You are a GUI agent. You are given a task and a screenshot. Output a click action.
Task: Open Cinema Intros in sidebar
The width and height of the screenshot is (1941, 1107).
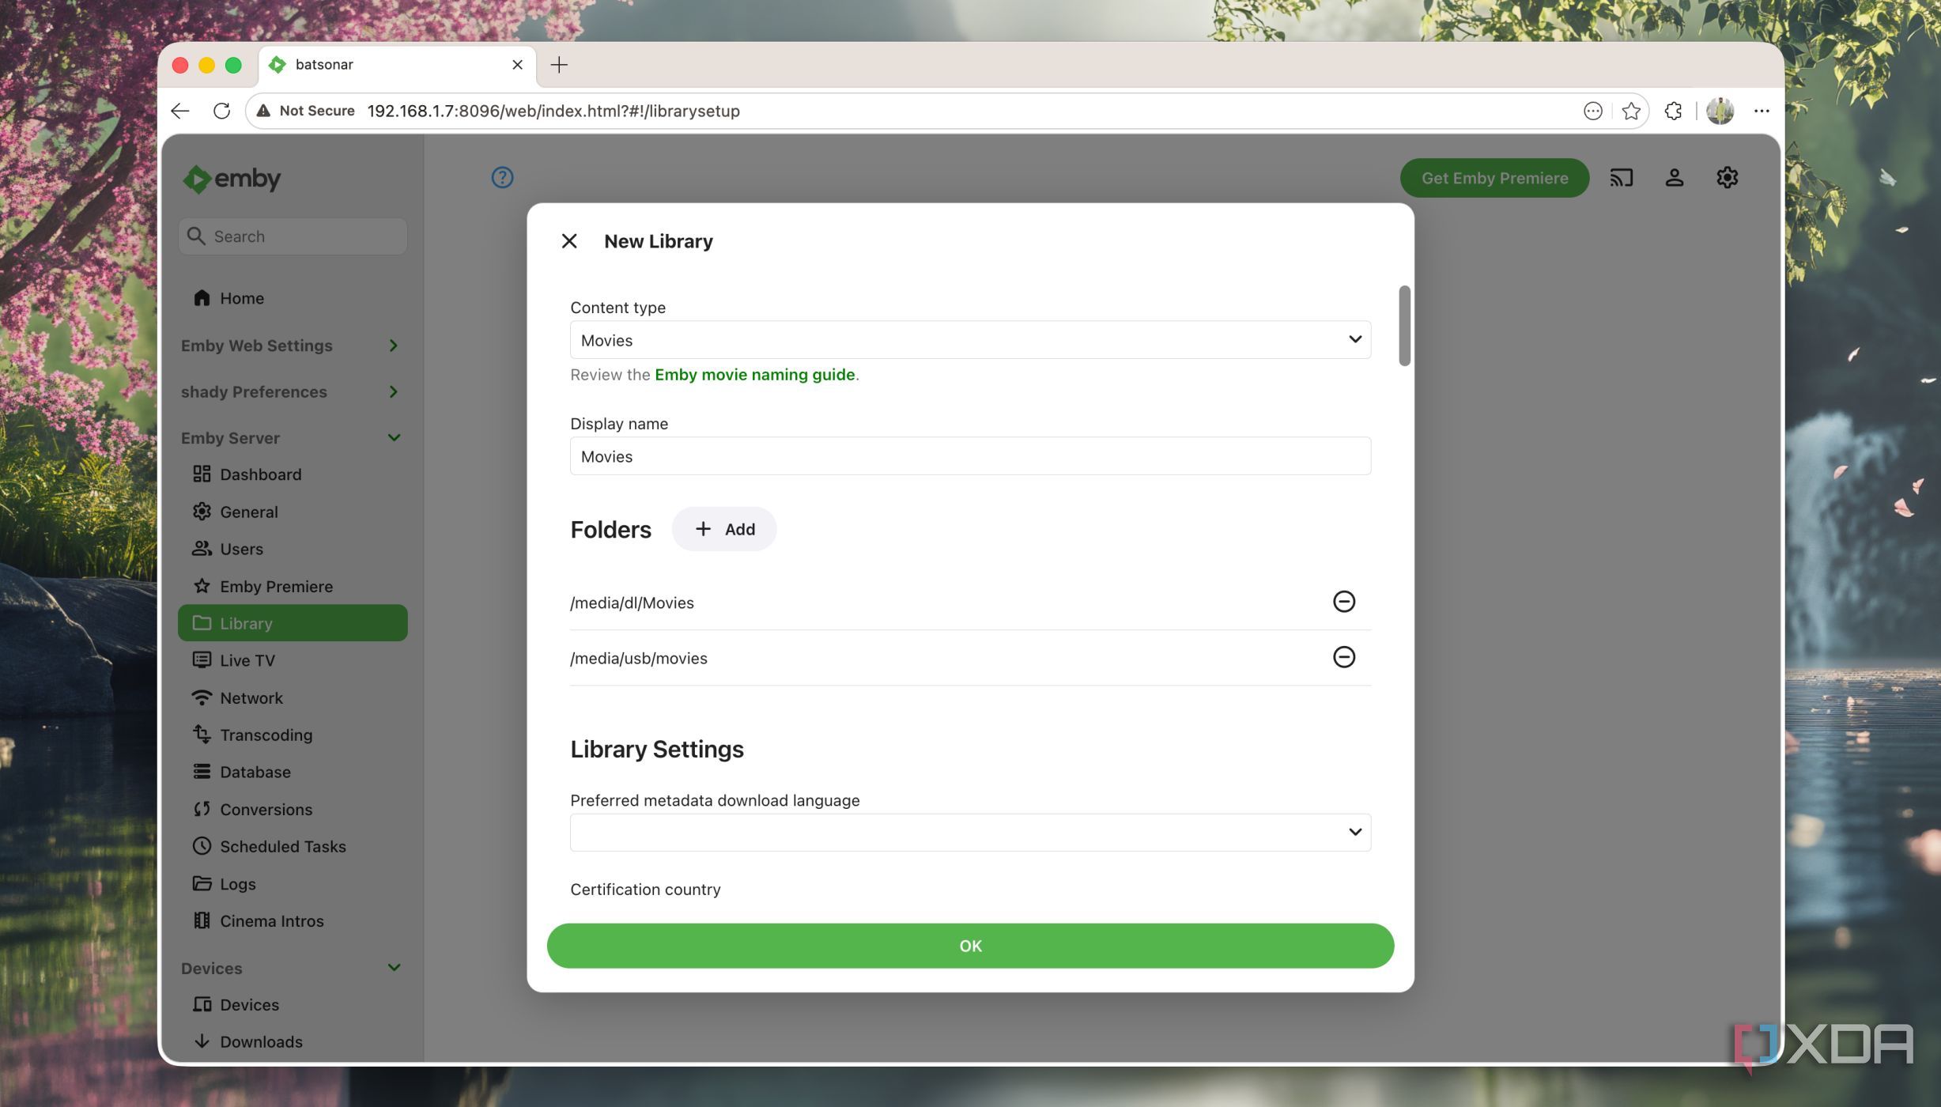pos(293,921)
